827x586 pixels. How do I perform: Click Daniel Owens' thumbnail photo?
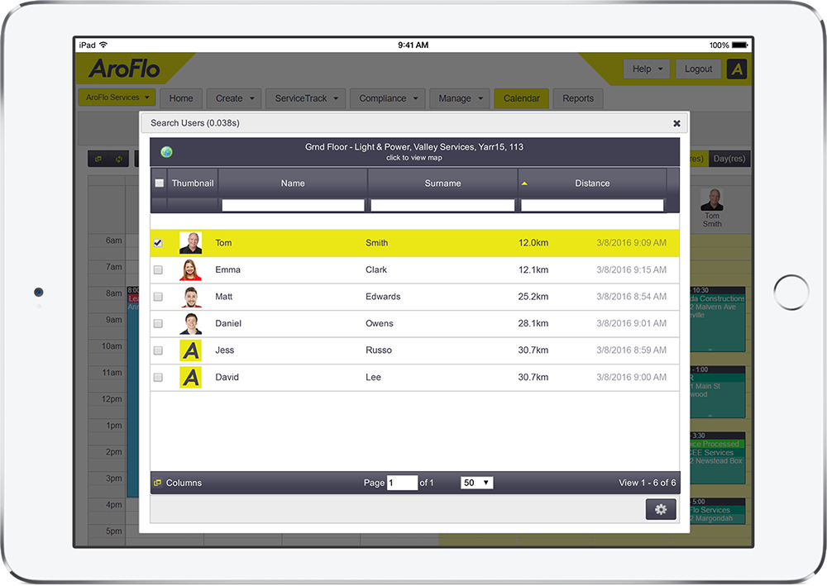click(x=190, y=323)
